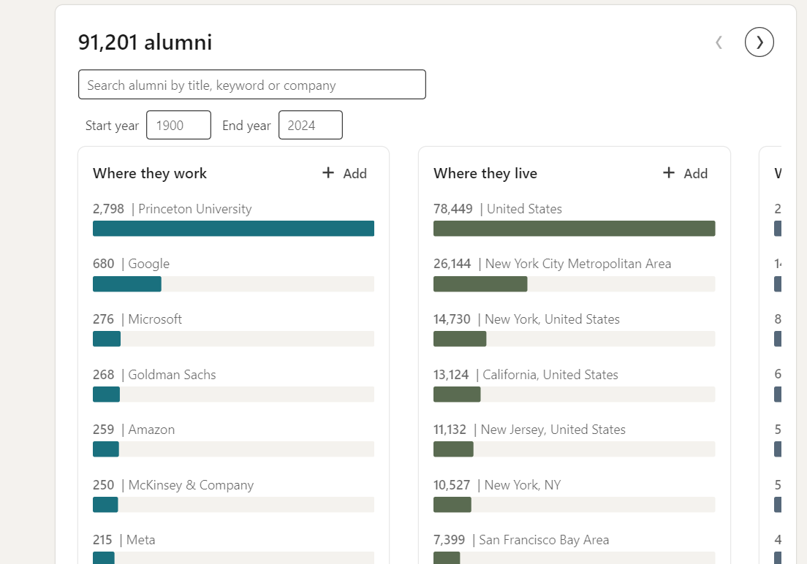
Task: Select the United States bar in Where they live
Action: tap(575, 228)
